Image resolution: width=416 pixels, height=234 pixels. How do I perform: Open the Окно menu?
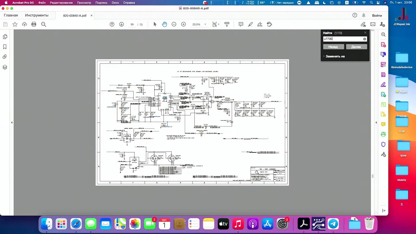115,3
